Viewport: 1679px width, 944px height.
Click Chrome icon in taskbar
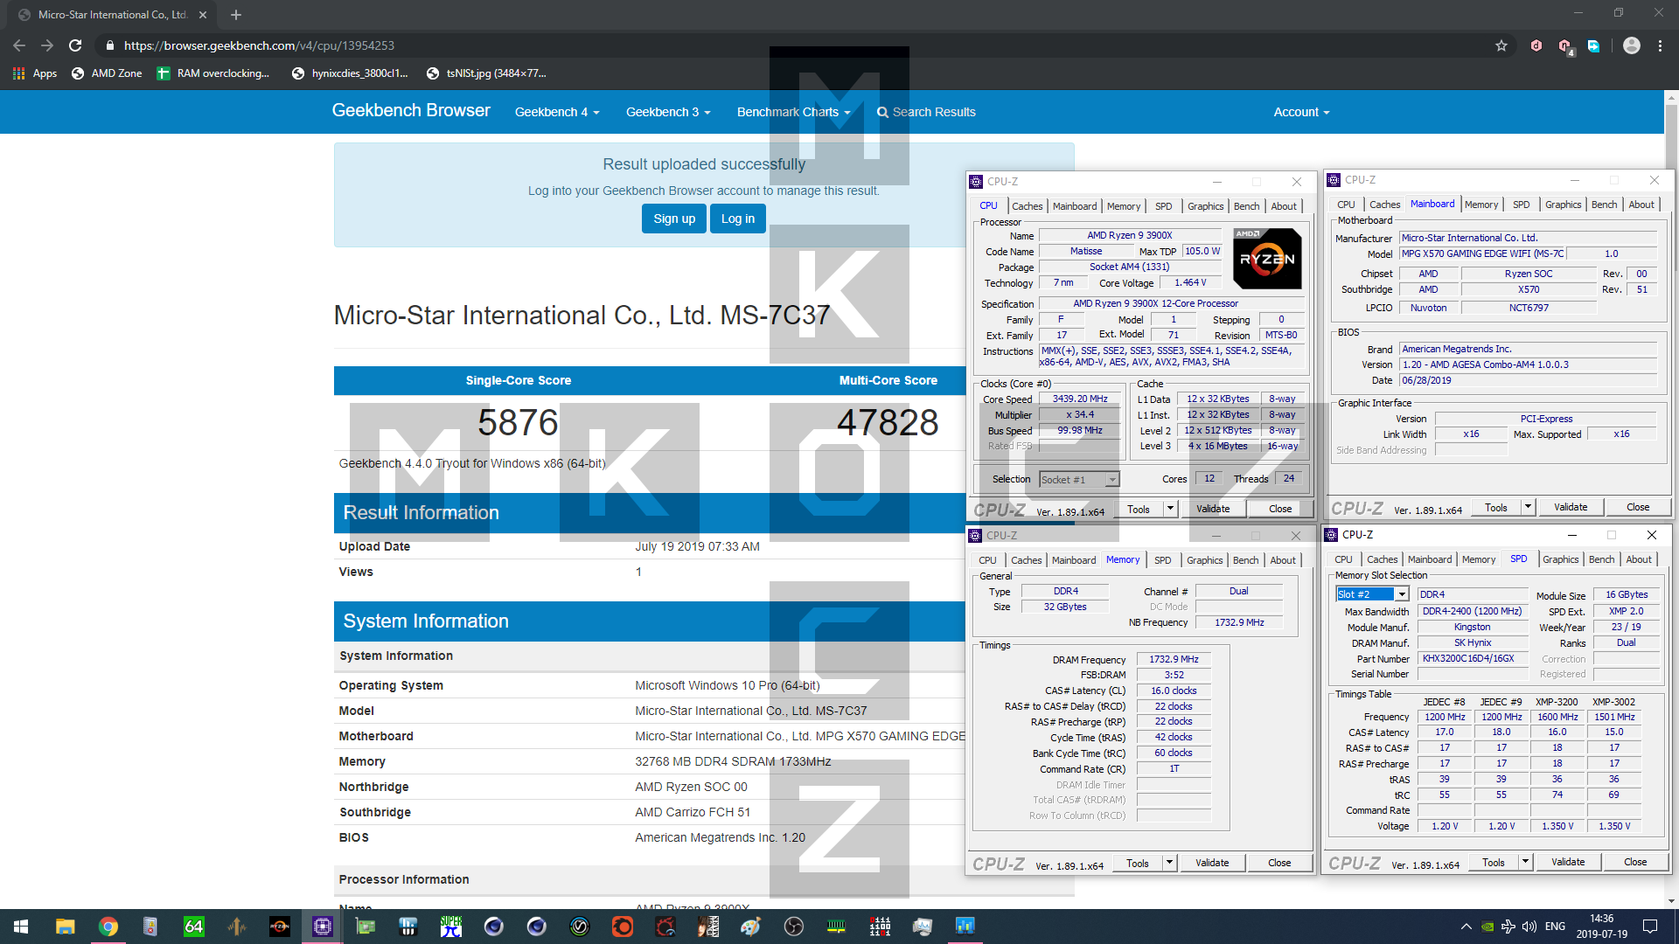tap(108, 927)
